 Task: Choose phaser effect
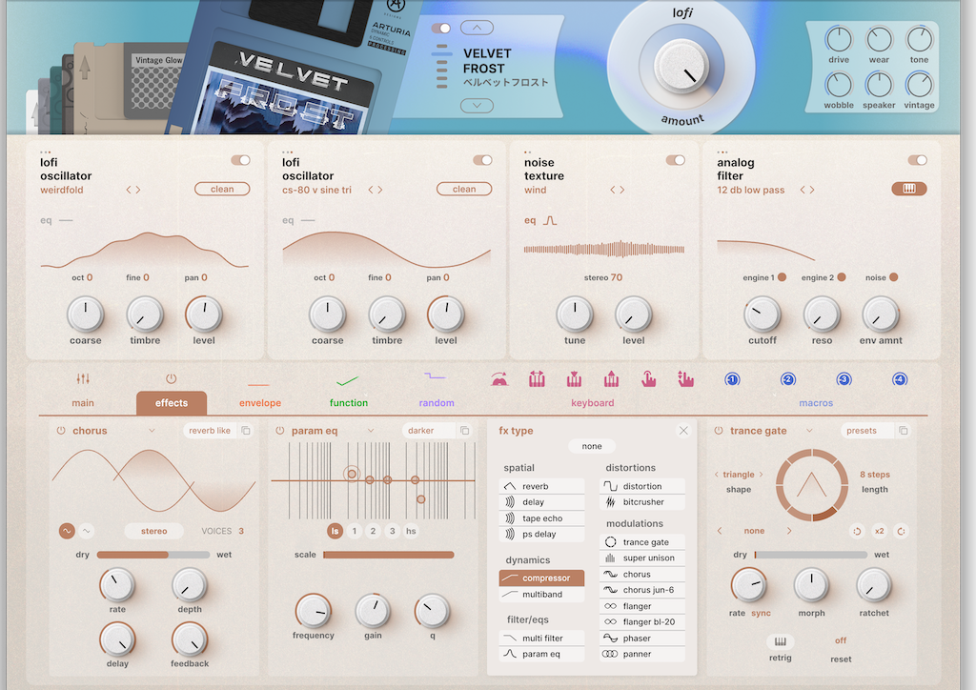(642, 638)
